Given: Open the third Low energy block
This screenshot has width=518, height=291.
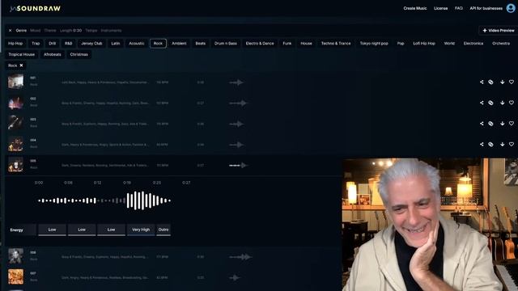Looking at the screenshot, I should coord(111,230).
